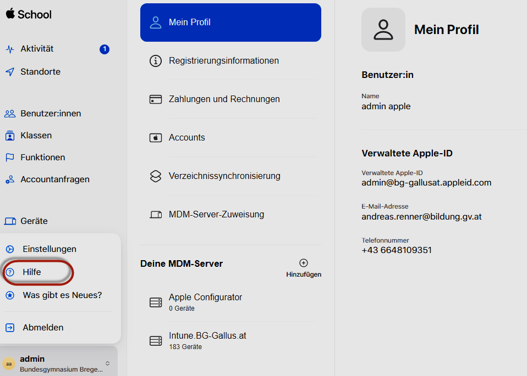Screen dimensions: 527x376
Task: Click the Funktionen flag icon
Action: pyautogui.click(x=9, y=158)
